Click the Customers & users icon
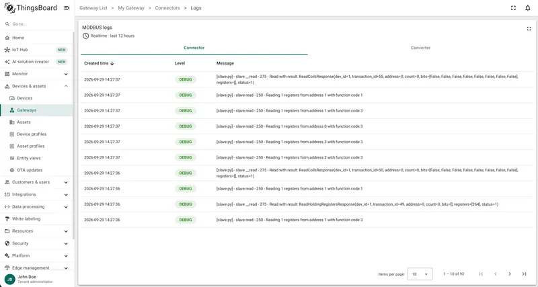This screenshot has height=287, width=538. click(x=7, y=182)
